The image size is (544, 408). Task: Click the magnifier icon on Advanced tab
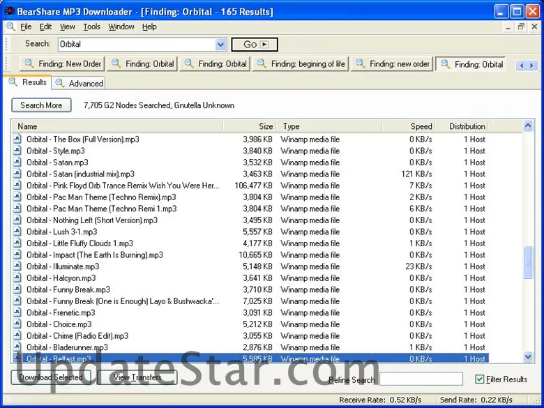[x=60, y=84]
